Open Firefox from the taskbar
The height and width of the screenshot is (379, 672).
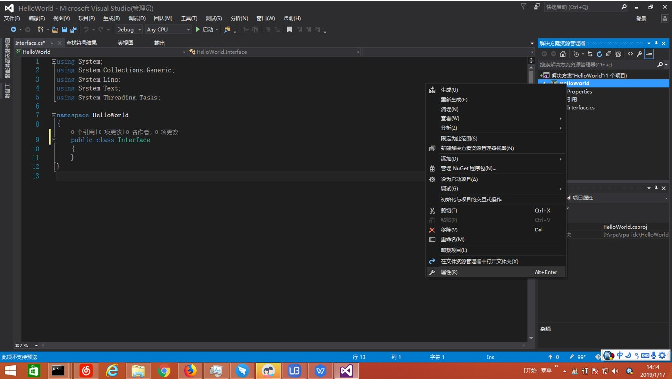190,371
